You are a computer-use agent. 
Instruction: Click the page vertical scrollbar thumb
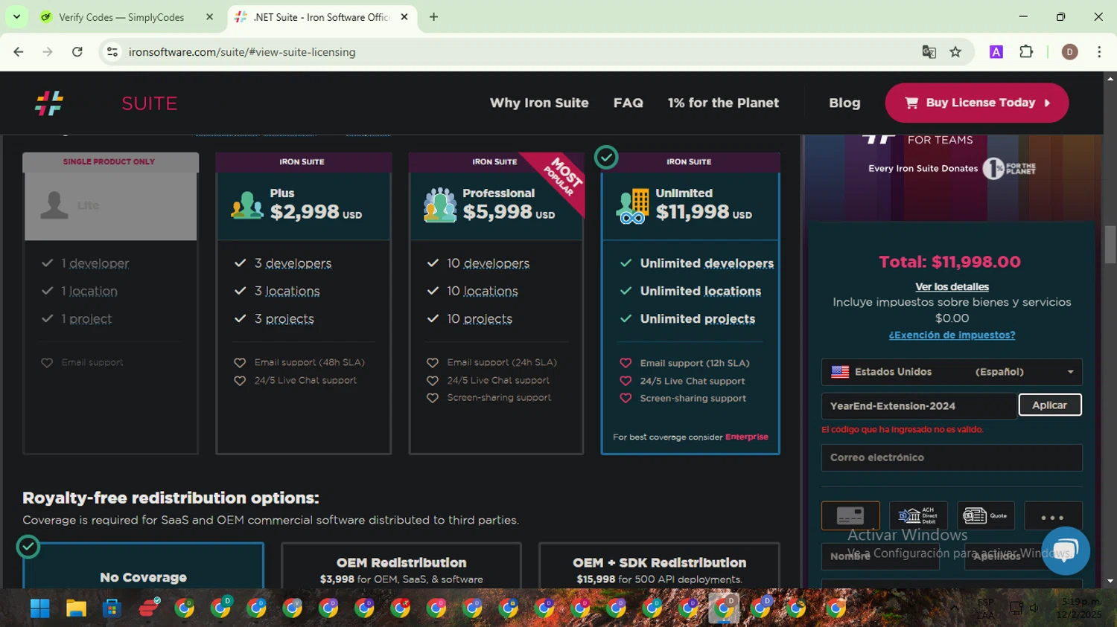[1110, 245]
